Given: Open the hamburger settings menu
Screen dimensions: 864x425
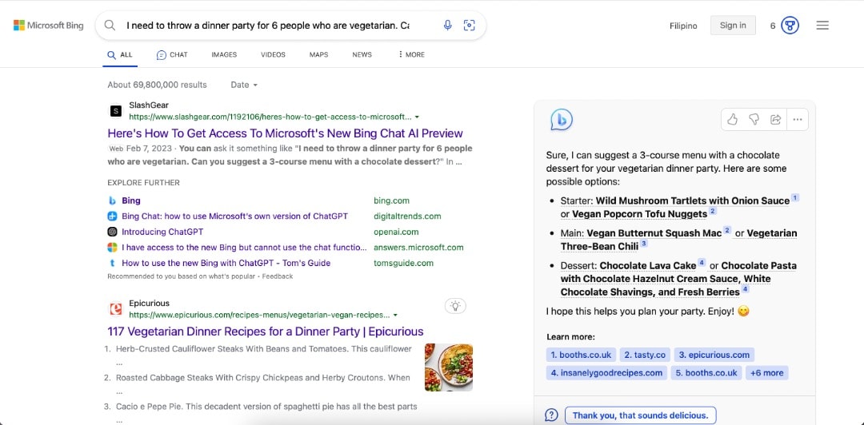Looking at the screenshot, I should click(822, 26).
